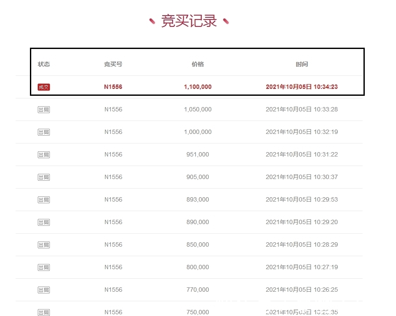This screenshot has width=396, height=316.
Task: Select the price 800,000
Action: point(198,267)
